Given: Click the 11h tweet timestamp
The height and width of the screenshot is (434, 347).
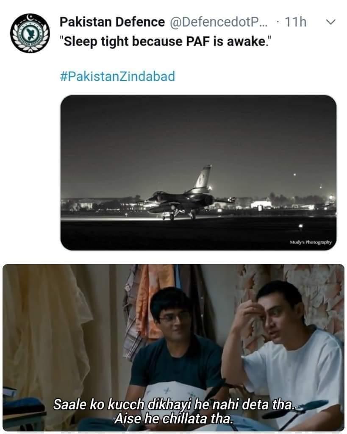Looking at the screenshot, I should pyautogui.click(x=296, y=22).
